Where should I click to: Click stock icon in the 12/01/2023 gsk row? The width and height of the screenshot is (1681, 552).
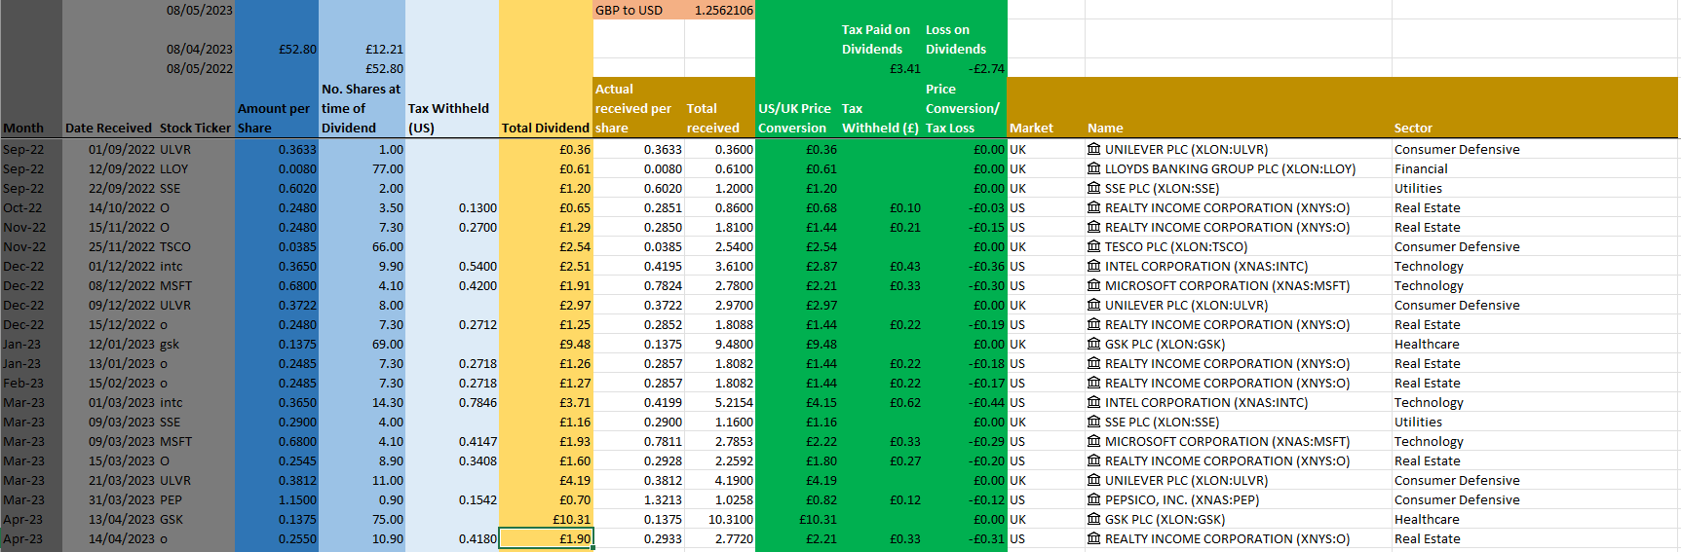(1094, 344)
